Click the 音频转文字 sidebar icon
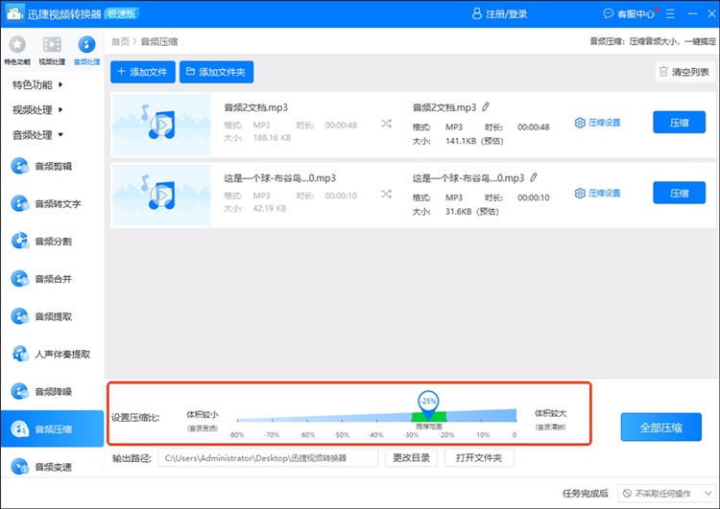The height and width of the screenshot is (509, 720). pos(20,203)
